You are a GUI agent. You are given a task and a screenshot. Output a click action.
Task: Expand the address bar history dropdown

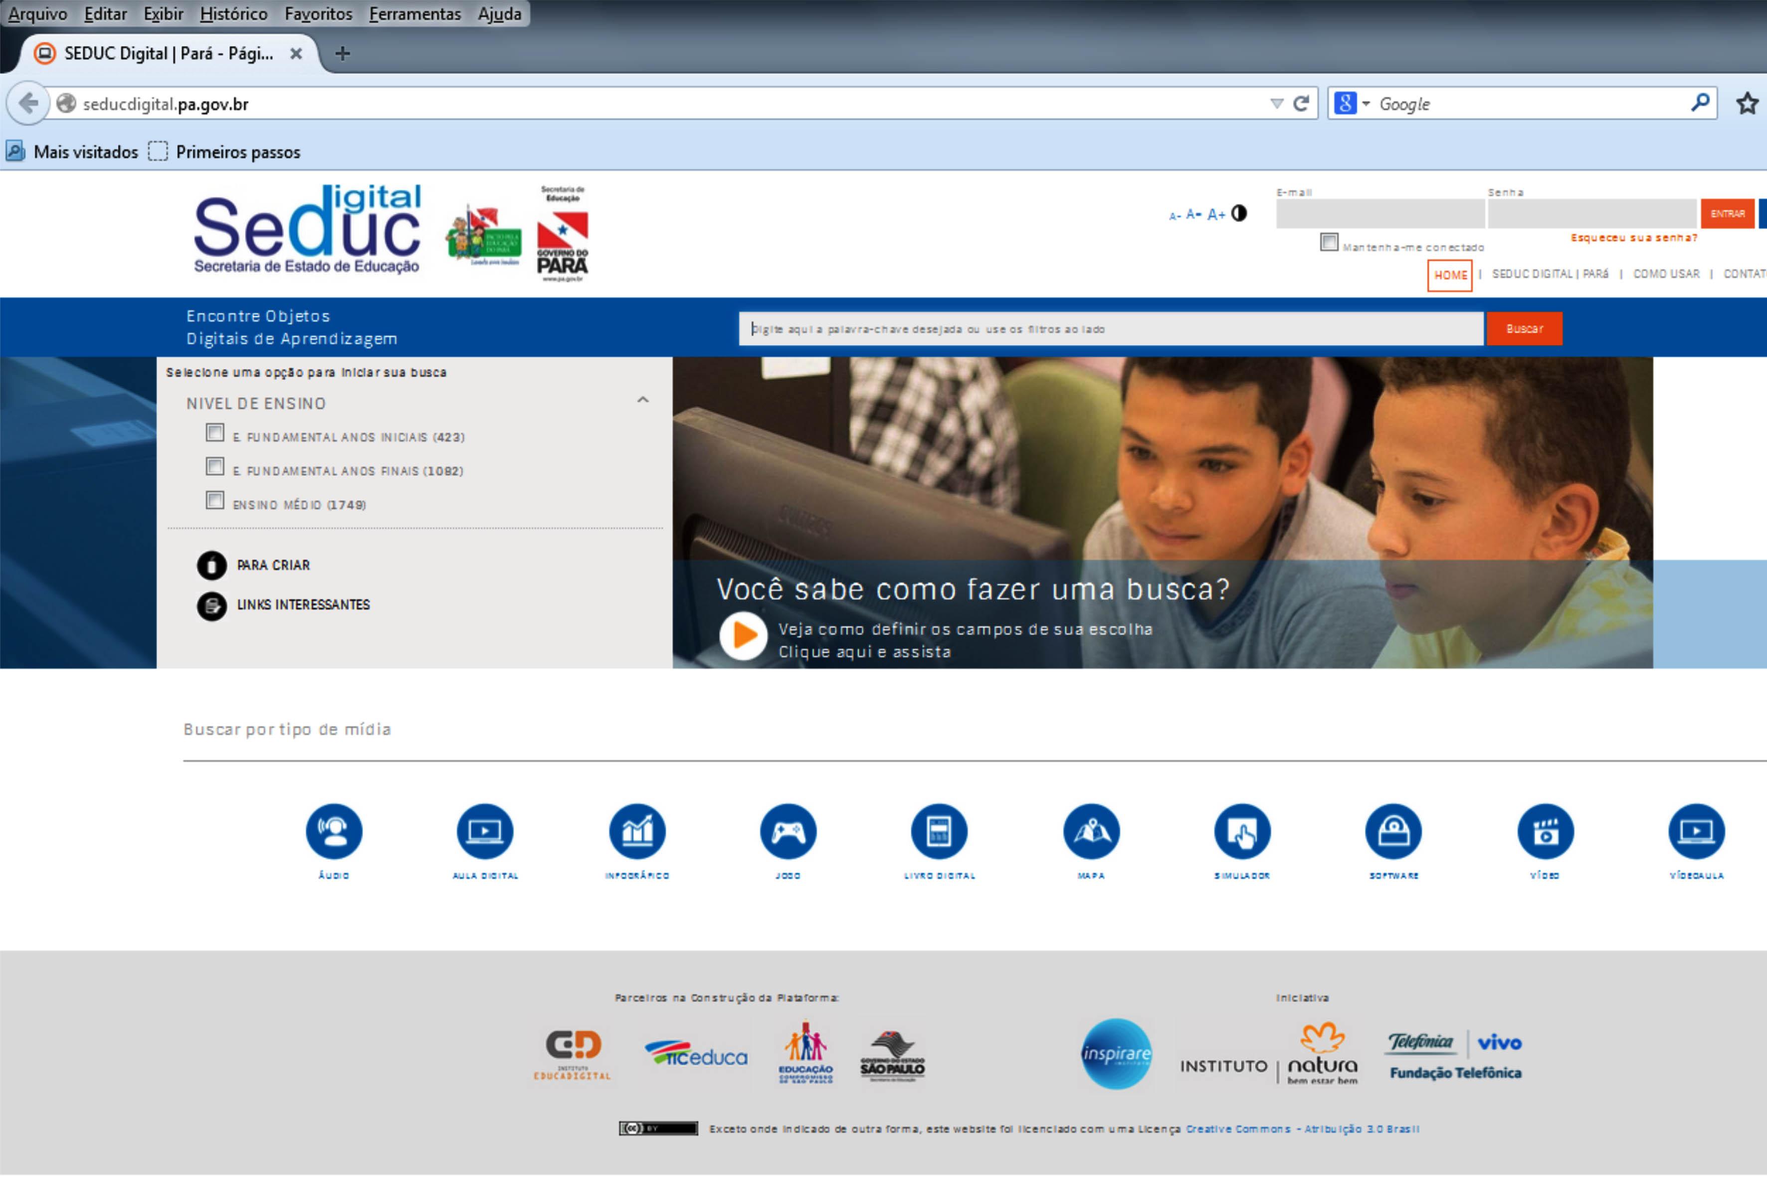(1276, 104)
